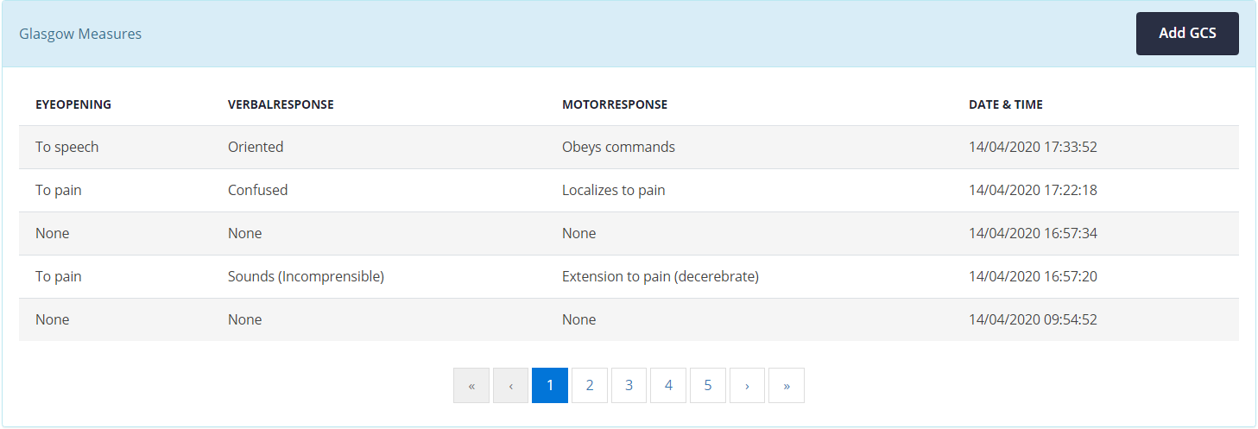Click the EYEOPENING column header
The width and height of the screenshot is (1258, 429).
point(73,104)
